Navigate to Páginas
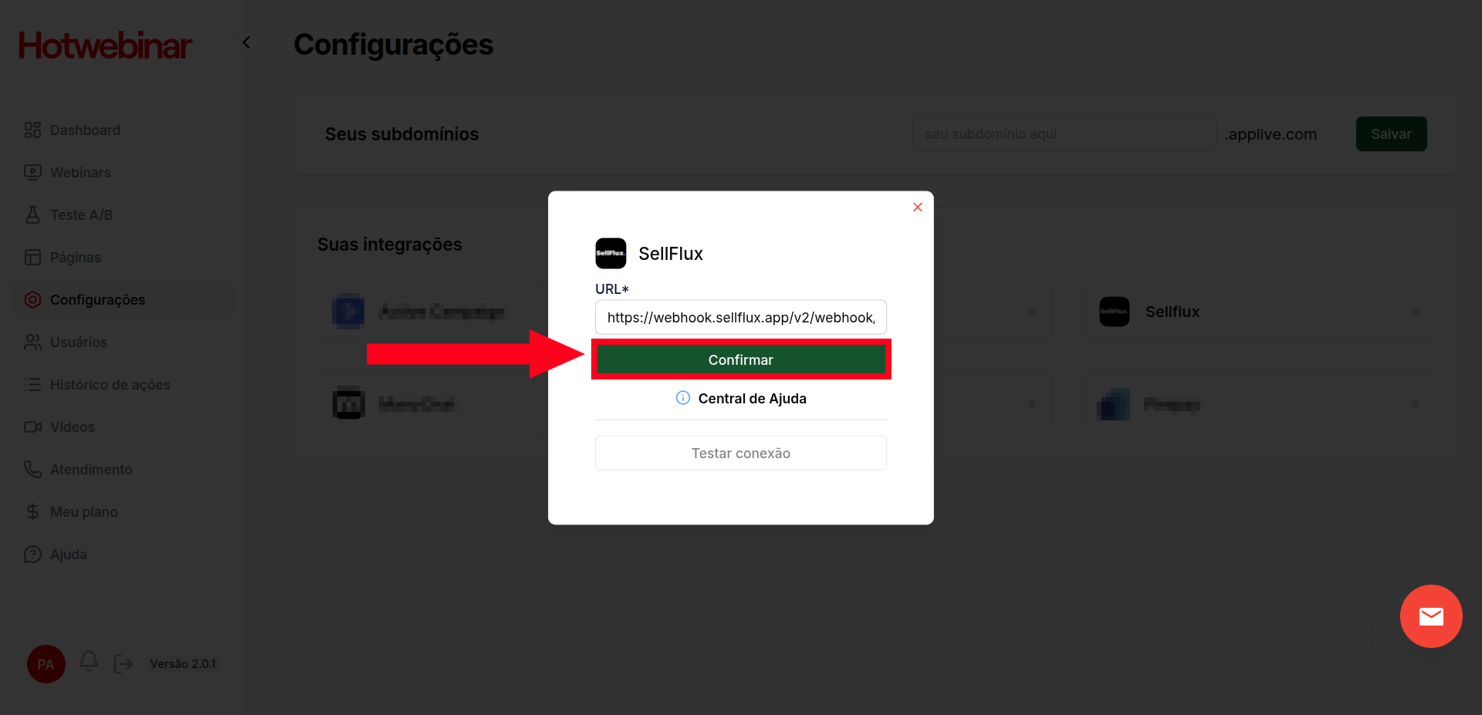 click(x=76, y=258)
